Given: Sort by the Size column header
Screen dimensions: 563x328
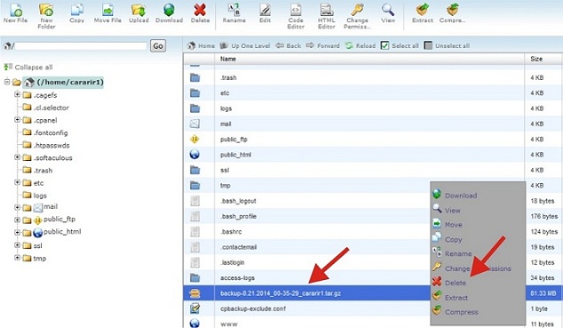Looking at the screenshot, I should point(536,59).
